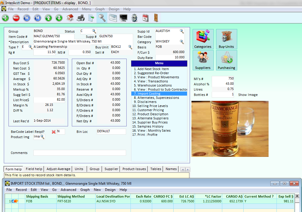Click the gear settings toolbar icon
Screen dimensions: 302x212
point(134,18)
